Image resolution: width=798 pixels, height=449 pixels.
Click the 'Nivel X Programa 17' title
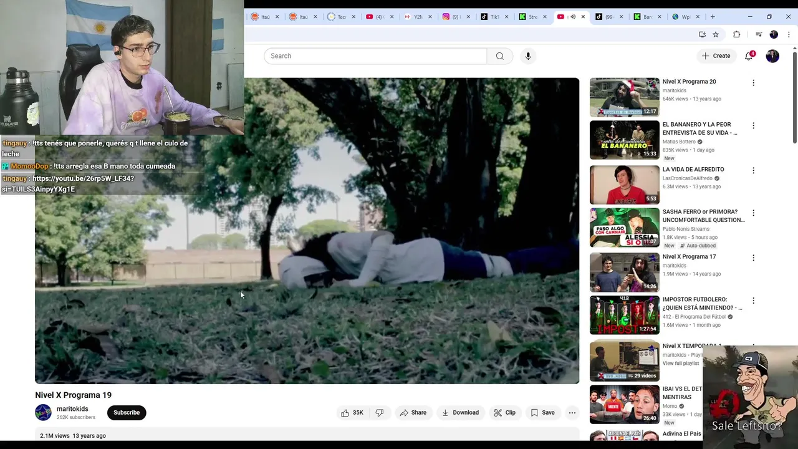click(x=689, y=257)
